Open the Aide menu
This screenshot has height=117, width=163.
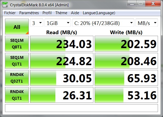click(x=75, y=13)
